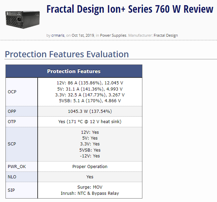Open the Power Supplies category link

click(113, 35)
